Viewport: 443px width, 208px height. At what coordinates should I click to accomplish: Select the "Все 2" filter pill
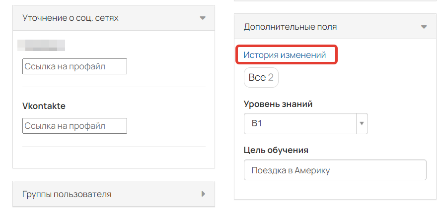[x=261, y=77]
